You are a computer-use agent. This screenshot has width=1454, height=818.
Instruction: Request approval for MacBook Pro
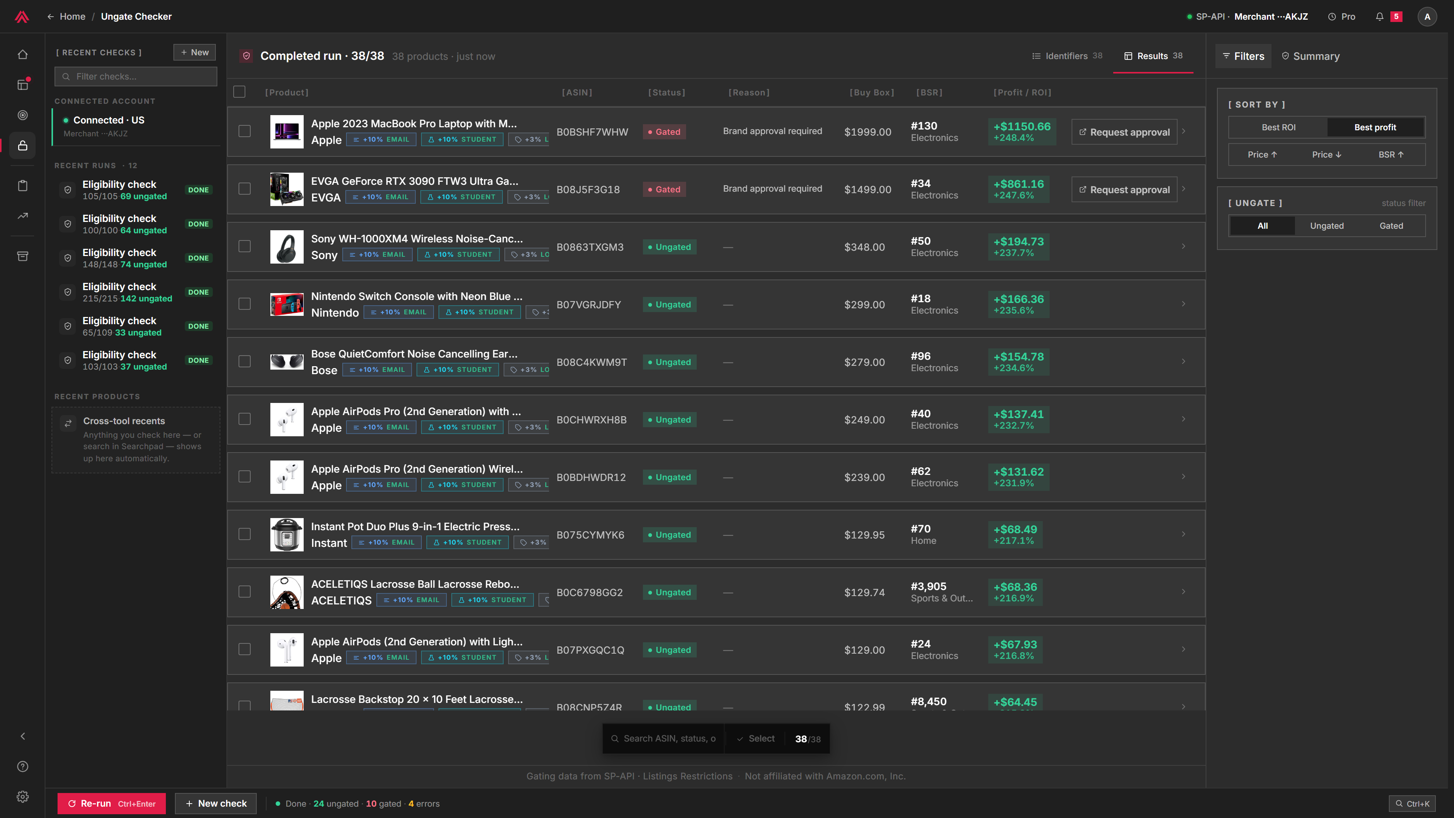point(1124,132)
